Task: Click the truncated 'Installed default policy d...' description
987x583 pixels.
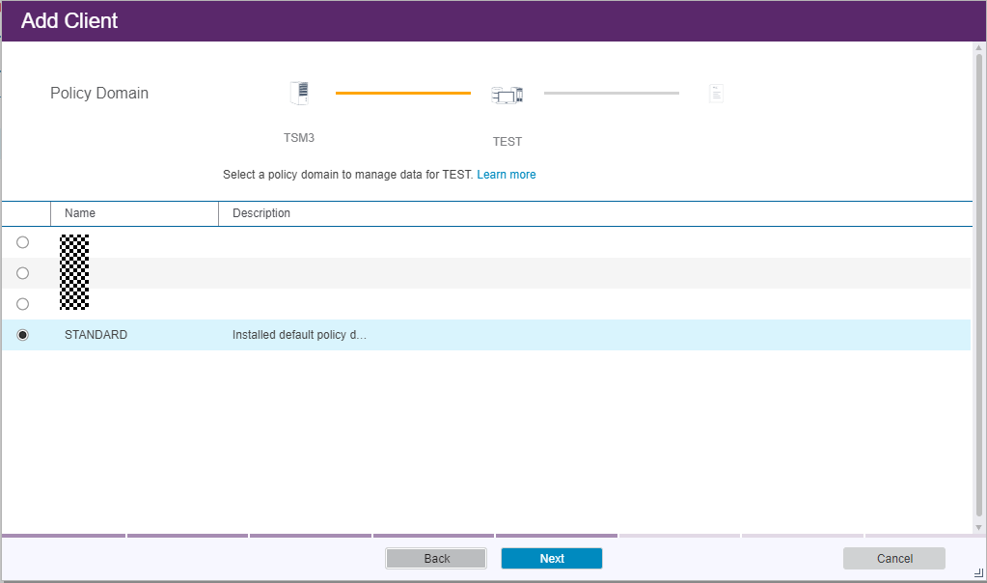Action: (x=299, y=335)
